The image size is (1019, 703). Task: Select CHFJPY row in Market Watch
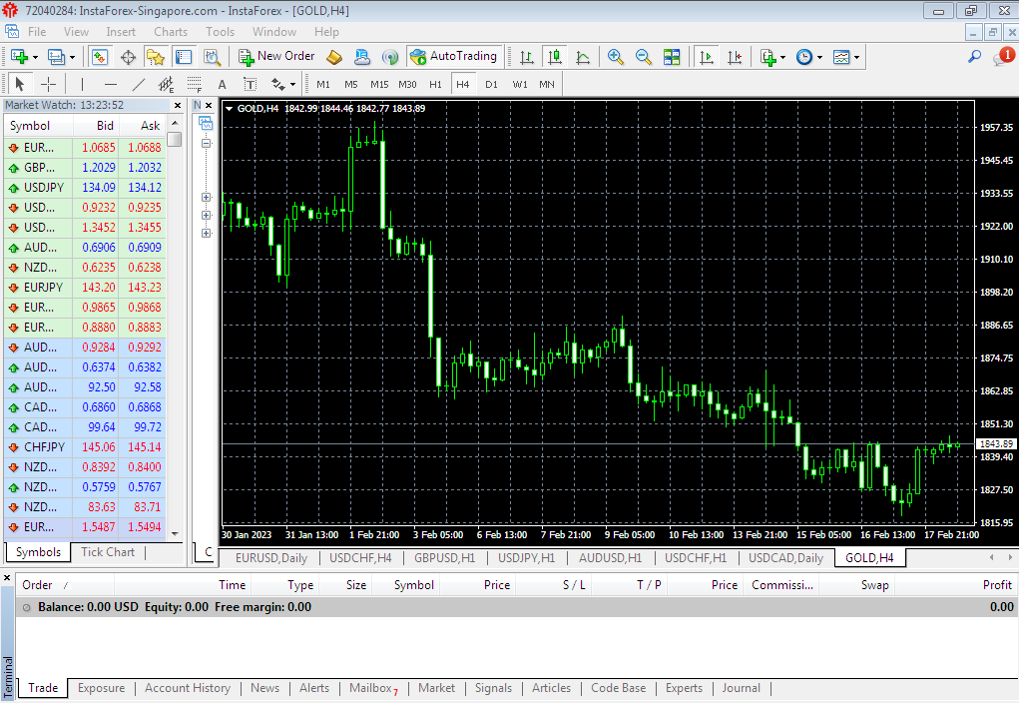point(85,447)
